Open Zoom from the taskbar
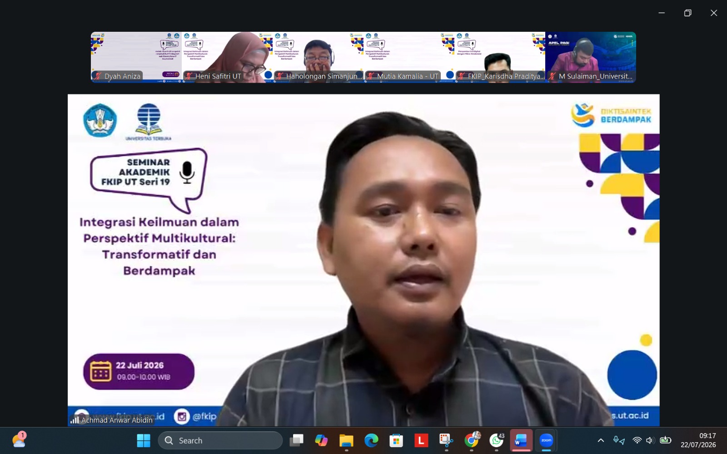 click(546, 440)
